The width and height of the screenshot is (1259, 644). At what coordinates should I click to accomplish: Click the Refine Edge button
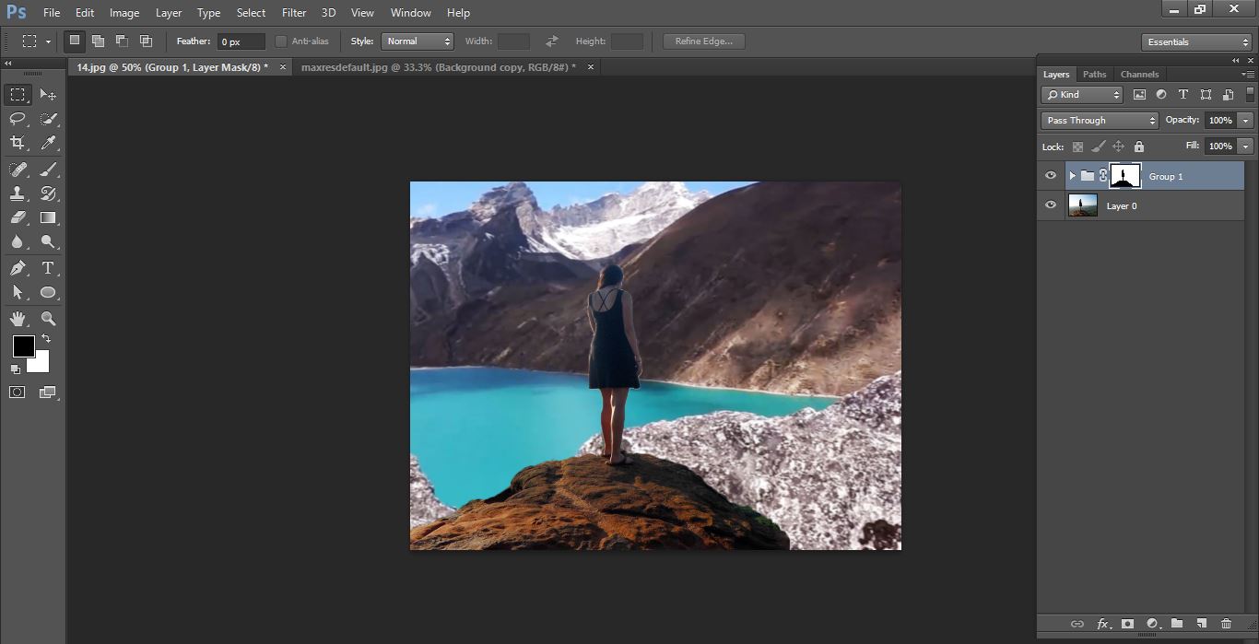[x=703, y=41]
